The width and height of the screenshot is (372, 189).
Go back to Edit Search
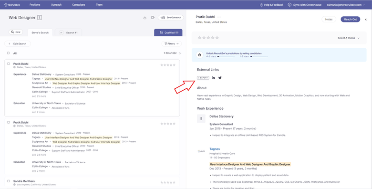(x=18, y=44)
